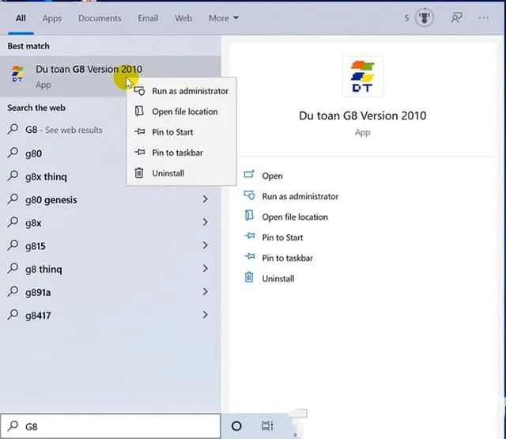The width and height of the screenshot is (506, 439).
Task: Click Open file location in preview pane
Action: tap(295, 218)
